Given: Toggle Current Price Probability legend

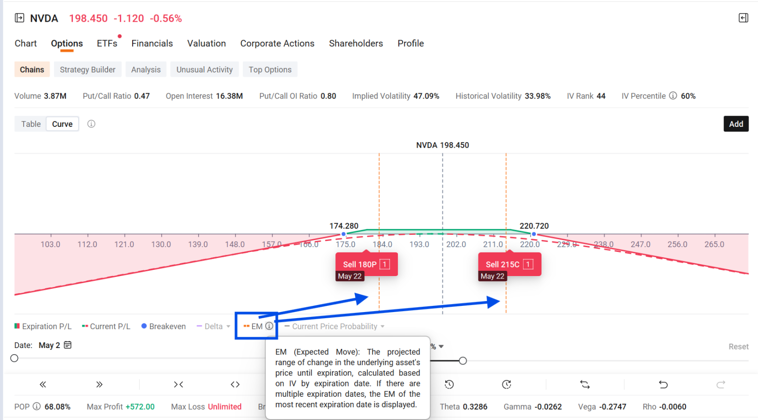Looking at the screenshot, I should click(331, 326).
